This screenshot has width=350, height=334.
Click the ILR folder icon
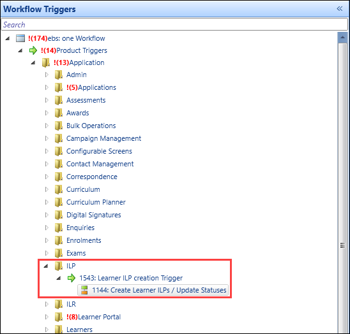click(x=59, y=304)
